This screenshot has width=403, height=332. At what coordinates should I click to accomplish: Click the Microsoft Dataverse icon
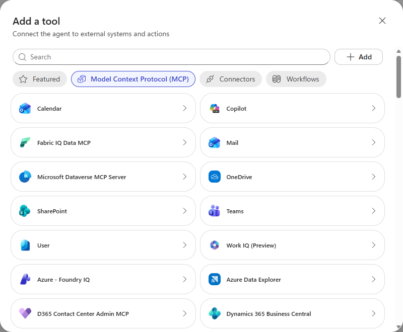coord(25,177)
